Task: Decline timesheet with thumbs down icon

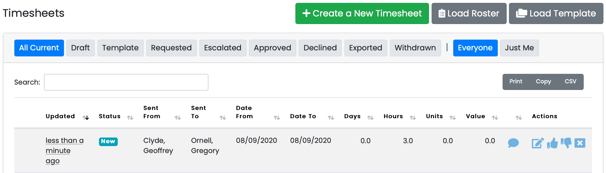Action: 566,143
